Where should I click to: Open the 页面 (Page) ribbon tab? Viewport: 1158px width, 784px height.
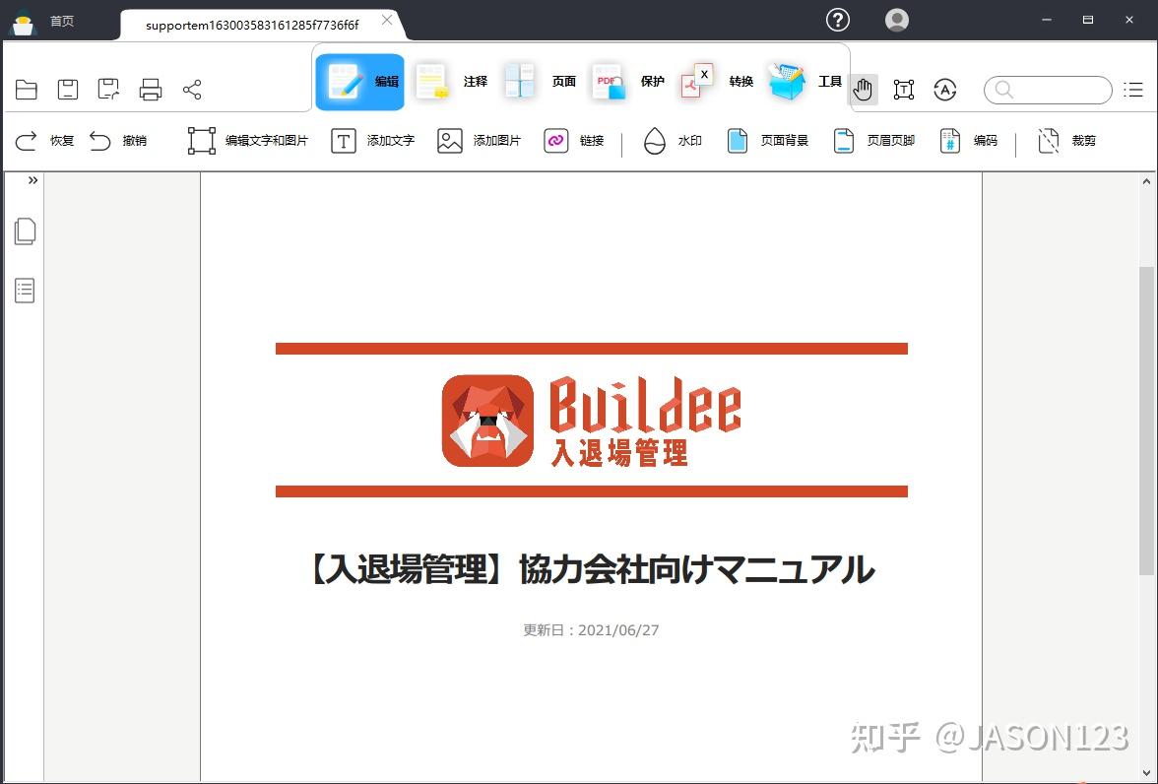point(540,82)
